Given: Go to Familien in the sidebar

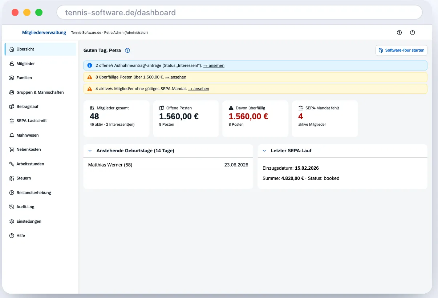Looking at the screenshot, I should [40, 78].
